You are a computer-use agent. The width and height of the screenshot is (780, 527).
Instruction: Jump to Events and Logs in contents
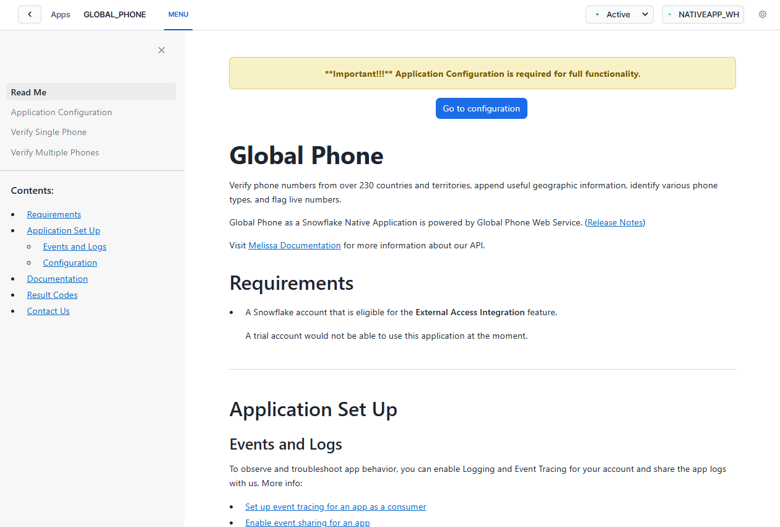(74, 246)
